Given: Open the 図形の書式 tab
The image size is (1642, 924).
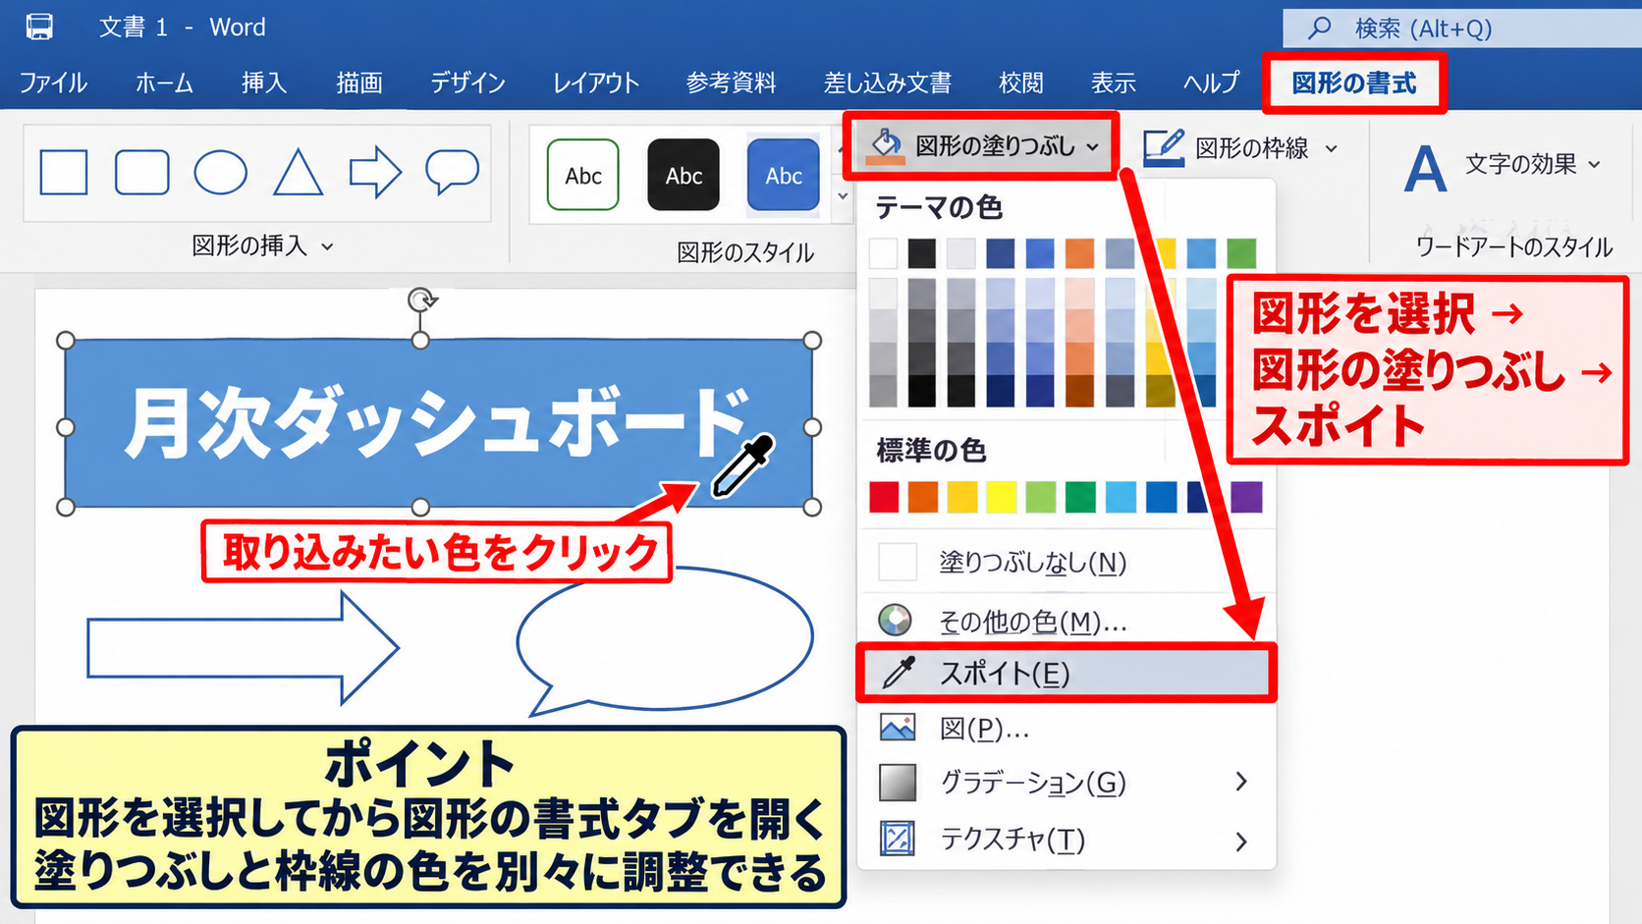Looking at the screenshot, I should (x=1354, y=82).
